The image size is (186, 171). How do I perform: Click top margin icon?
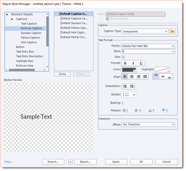pos(150,110)
